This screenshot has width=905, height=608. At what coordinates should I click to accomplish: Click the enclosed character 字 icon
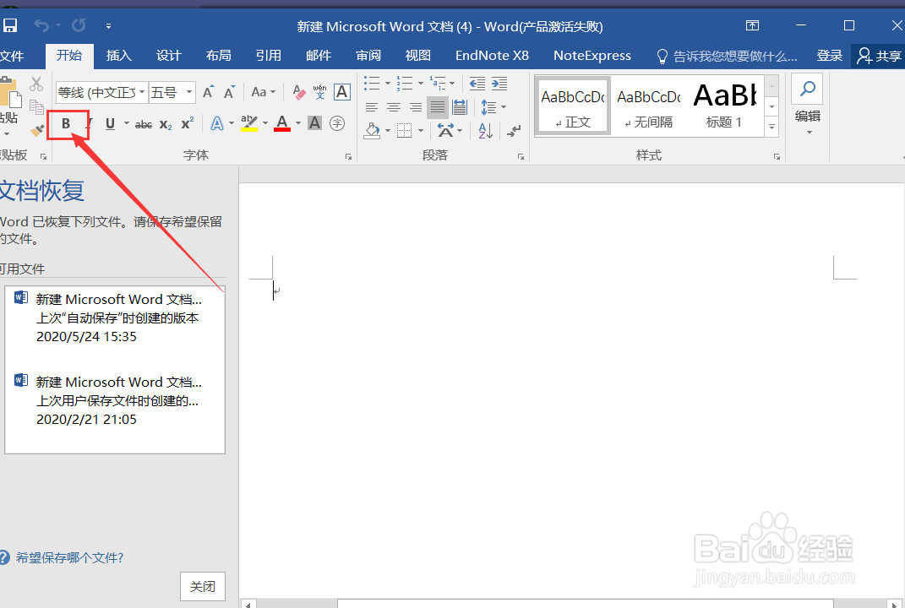(337, 123)
